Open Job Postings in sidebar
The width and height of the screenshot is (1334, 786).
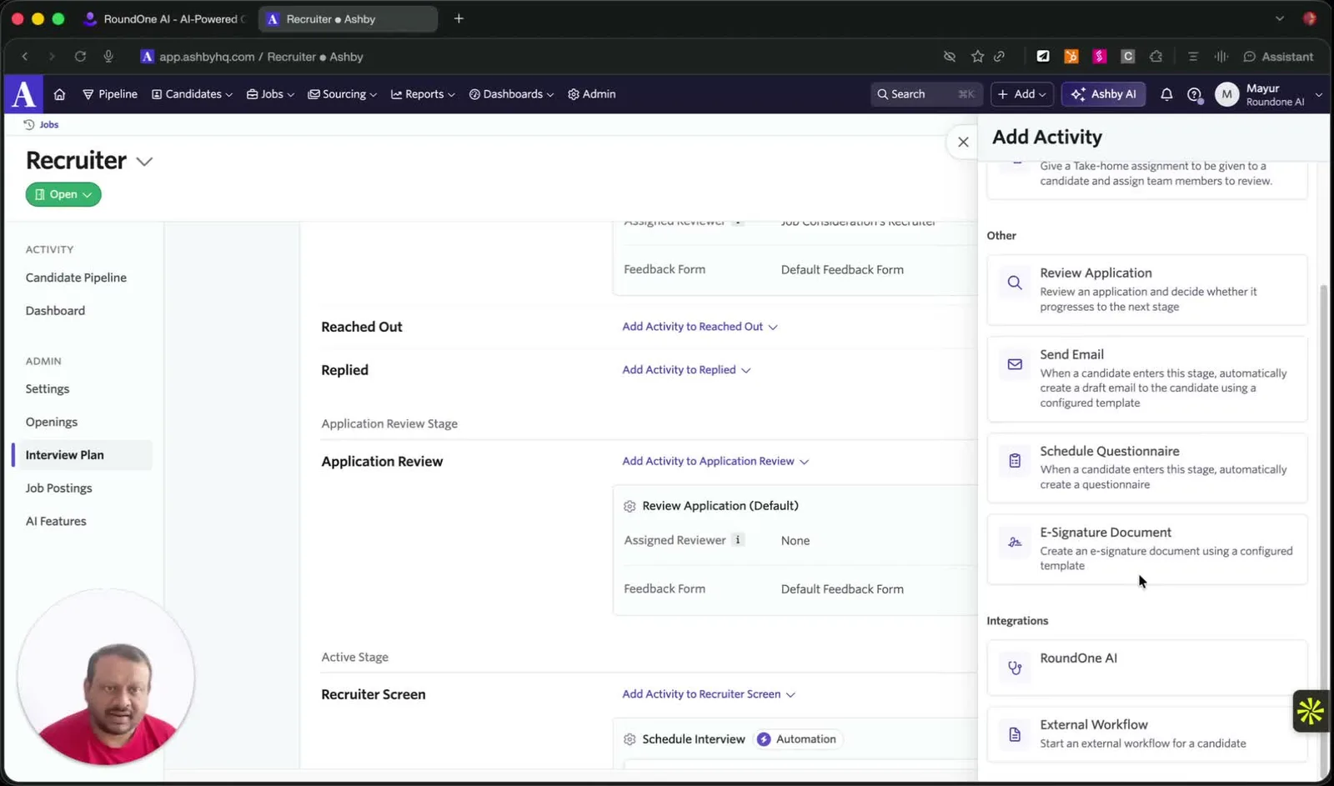58,488
